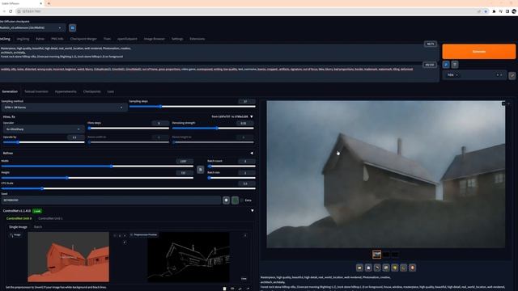Select the ControlNet Batch tab

click(x=38, y=227)
